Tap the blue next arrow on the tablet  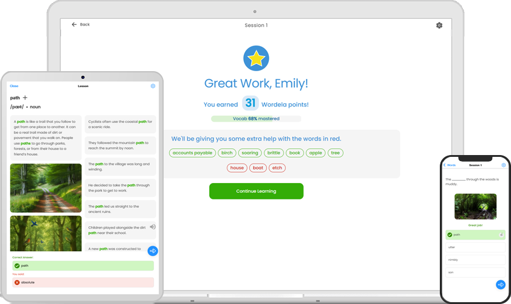(153, 251)
